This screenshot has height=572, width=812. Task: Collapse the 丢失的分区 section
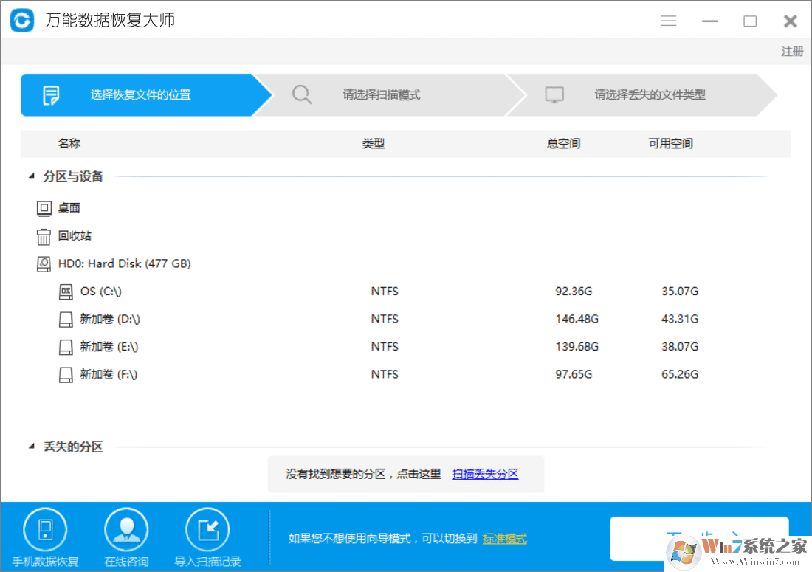click(31, 446)
